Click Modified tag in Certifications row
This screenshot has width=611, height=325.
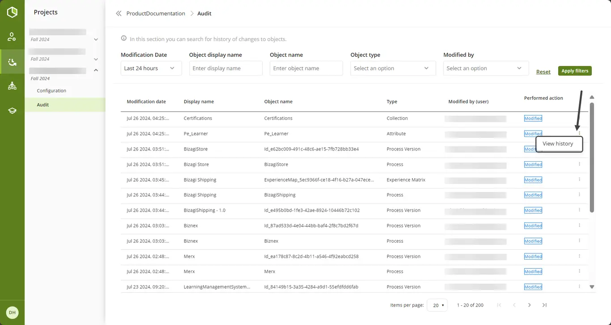tap(533, 118)
